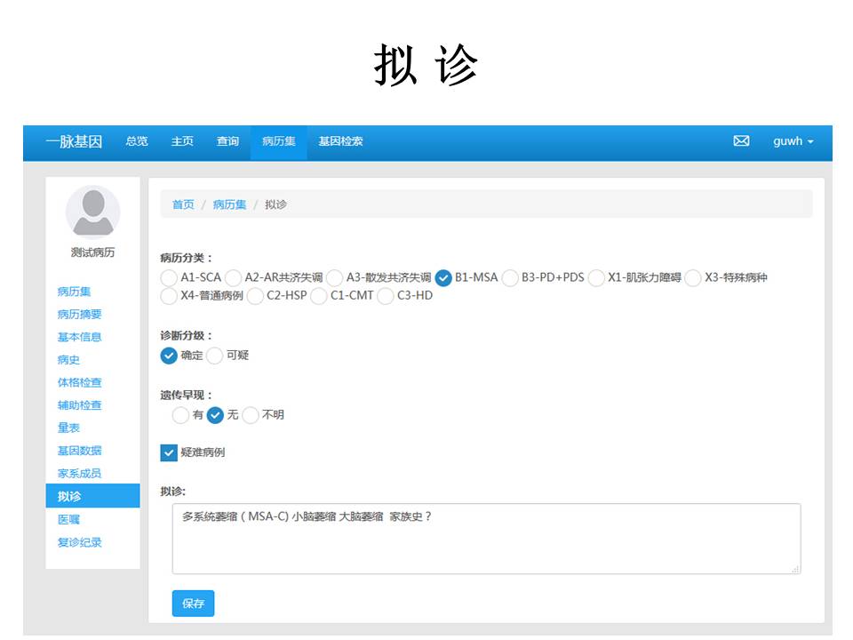Select the X4-普通病例 radio option
853x640 pixels.
pos(169,296)
